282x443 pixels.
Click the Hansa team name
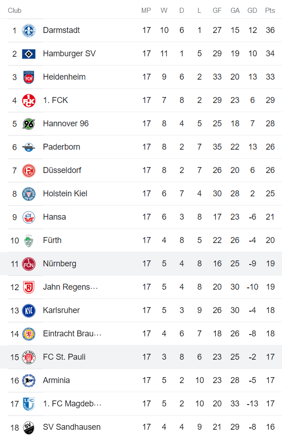click(x=54, y=217)
